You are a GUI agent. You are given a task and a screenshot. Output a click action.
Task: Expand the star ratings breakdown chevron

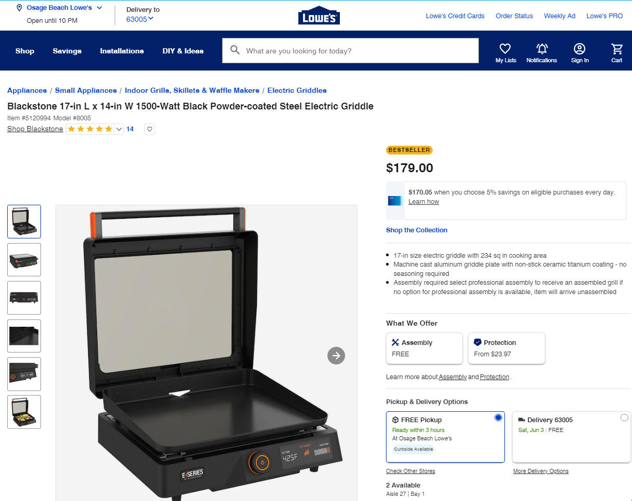119,129
